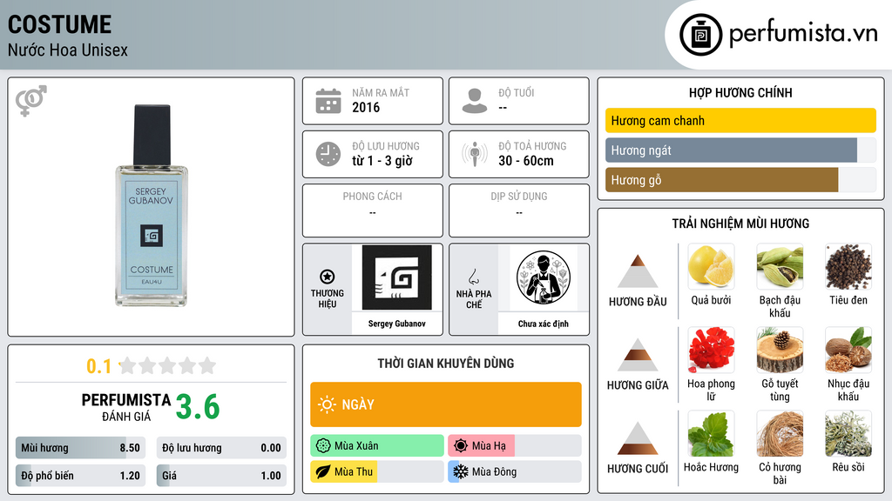Click the Mùa Xuân season bar
This screenshot has height=501, width=892.
377,445
